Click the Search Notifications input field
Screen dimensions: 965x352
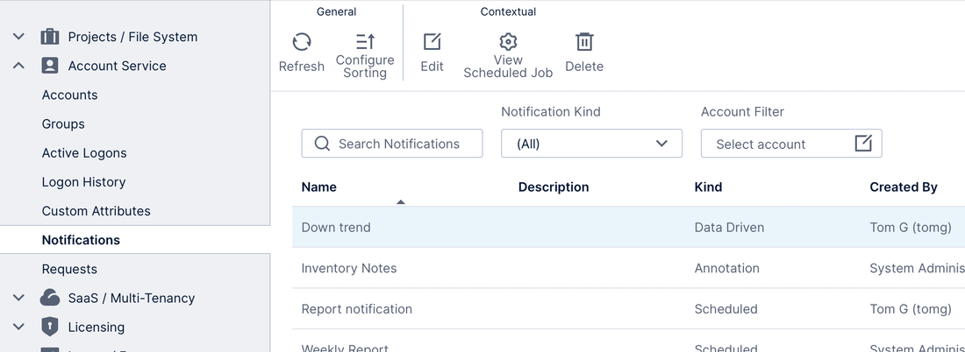[399, 144]
